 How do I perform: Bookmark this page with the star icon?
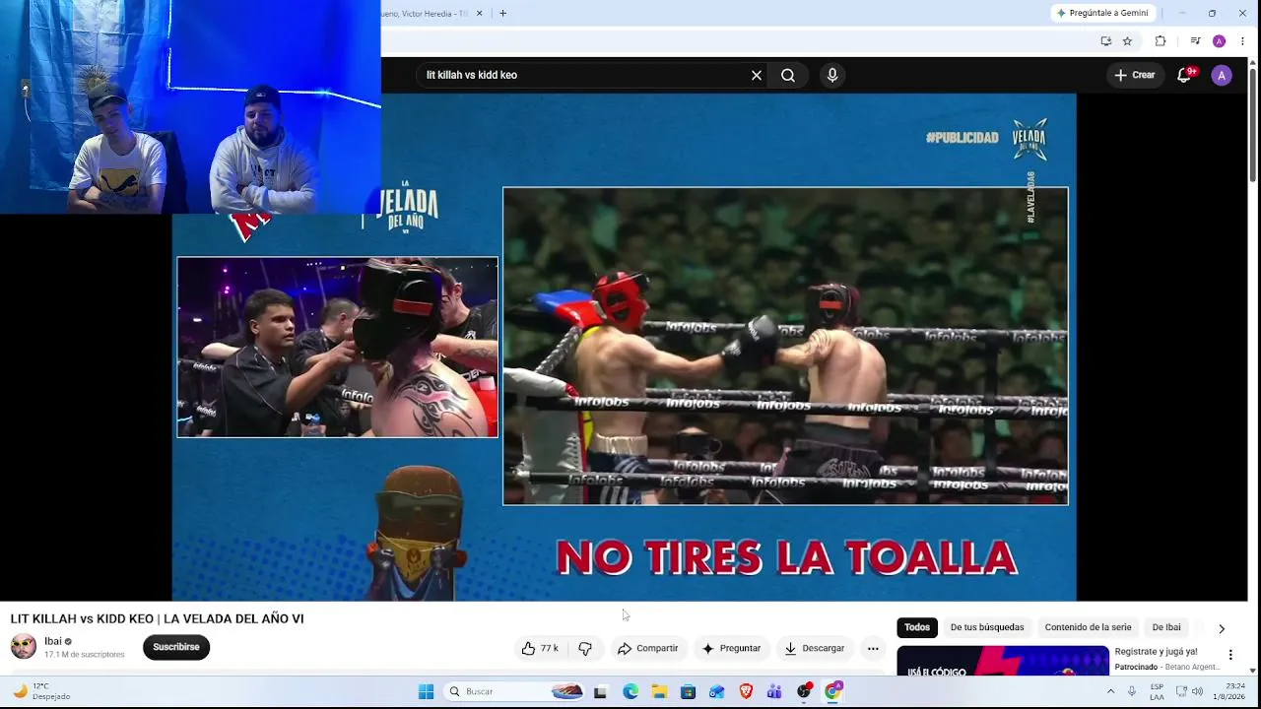coord(1127,41)
